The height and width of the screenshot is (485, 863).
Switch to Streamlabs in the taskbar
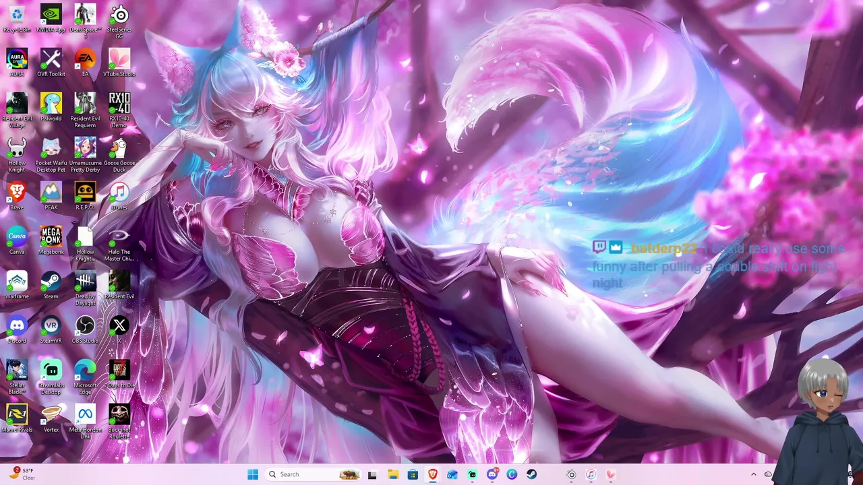(x=472, y=474)
